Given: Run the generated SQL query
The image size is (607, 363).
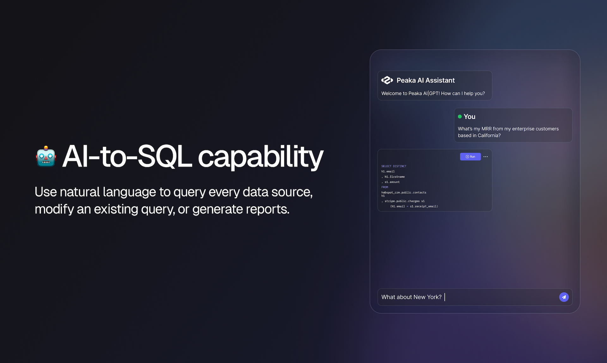Looking at the screenshot, I should (470, 157).
